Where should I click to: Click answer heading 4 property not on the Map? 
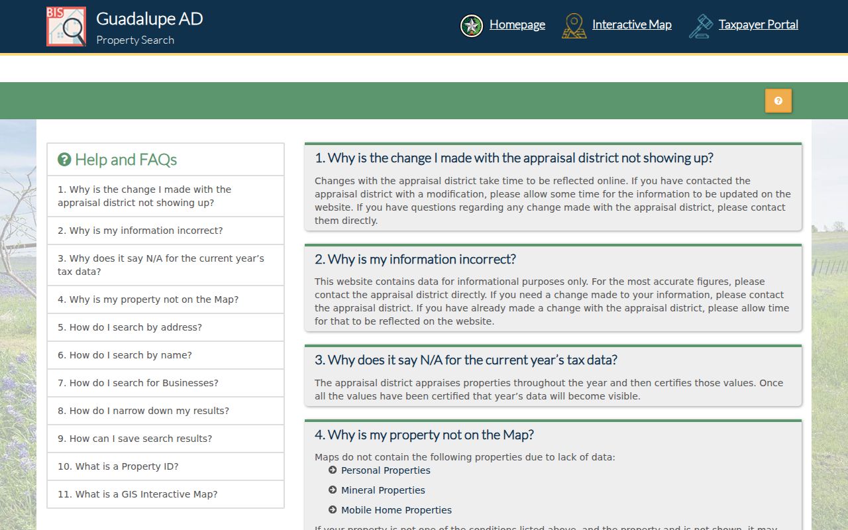[424, 435]
